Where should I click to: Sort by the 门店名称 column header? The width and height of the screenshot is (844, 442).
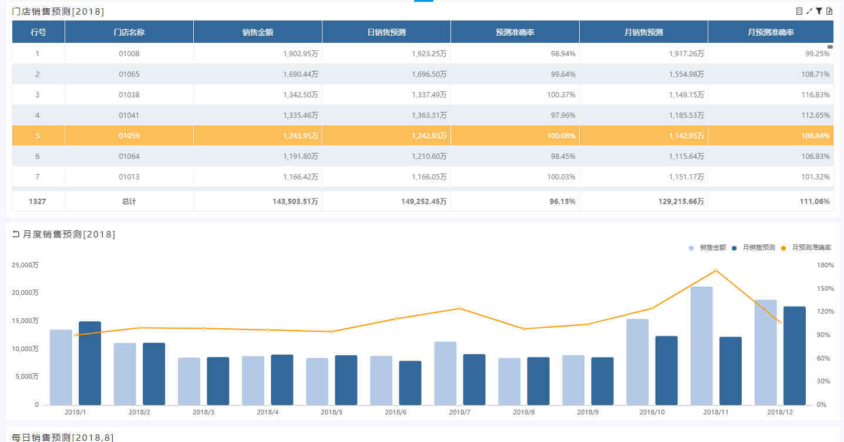click(129, 32)
